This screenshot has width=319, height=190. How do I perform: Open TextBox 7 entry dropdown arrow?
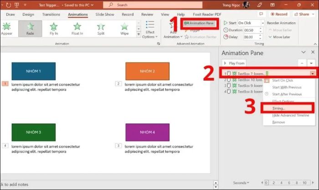click(x=313, y=73)
